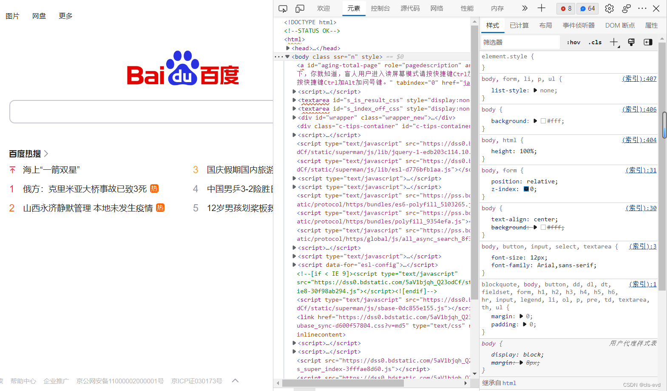Expand the list-style property triangle

535,90
